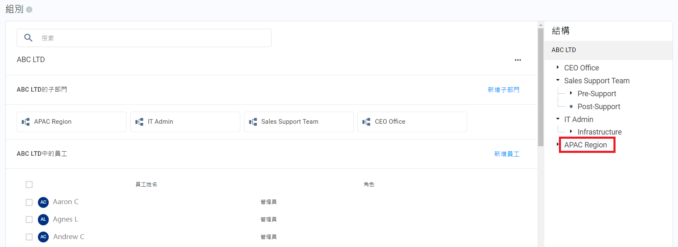Select Post-Support in the structure tree
This screenshot has height=247, width=678.
click(599, 107)
